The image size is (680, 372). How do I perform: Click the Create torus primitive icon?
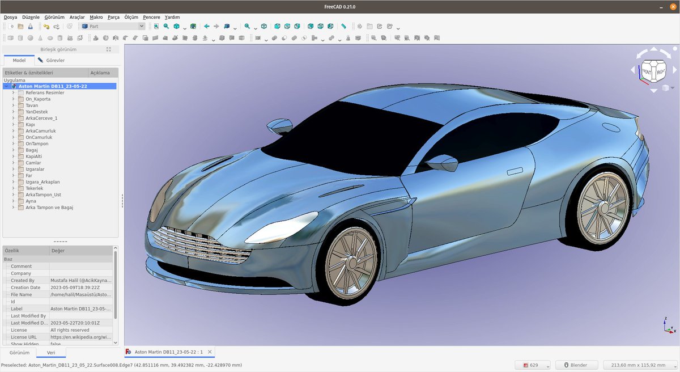tap(50, 38)
